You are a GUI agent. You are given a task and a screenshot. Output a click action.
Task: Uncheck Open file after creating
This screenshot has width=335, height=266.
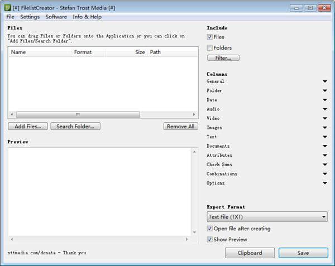coord(210,229)
